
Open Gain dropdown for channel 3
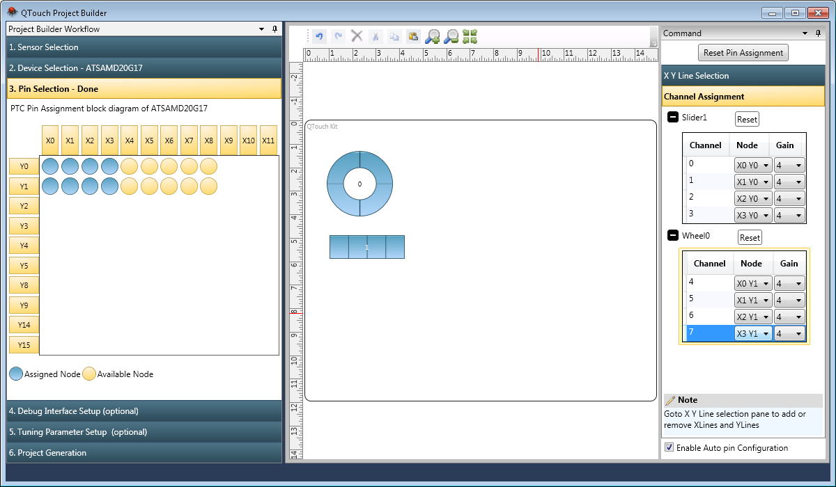point(789,215)
